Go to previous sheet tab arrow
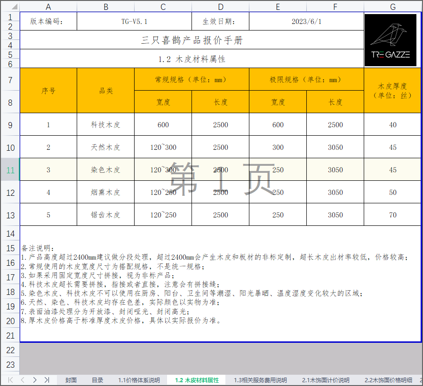The image size is (423, 386). [23, 380]
